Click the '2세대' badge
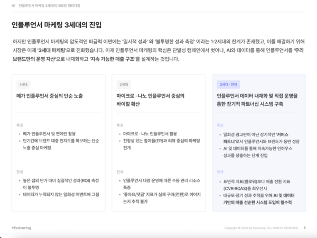 coord(124,85)
